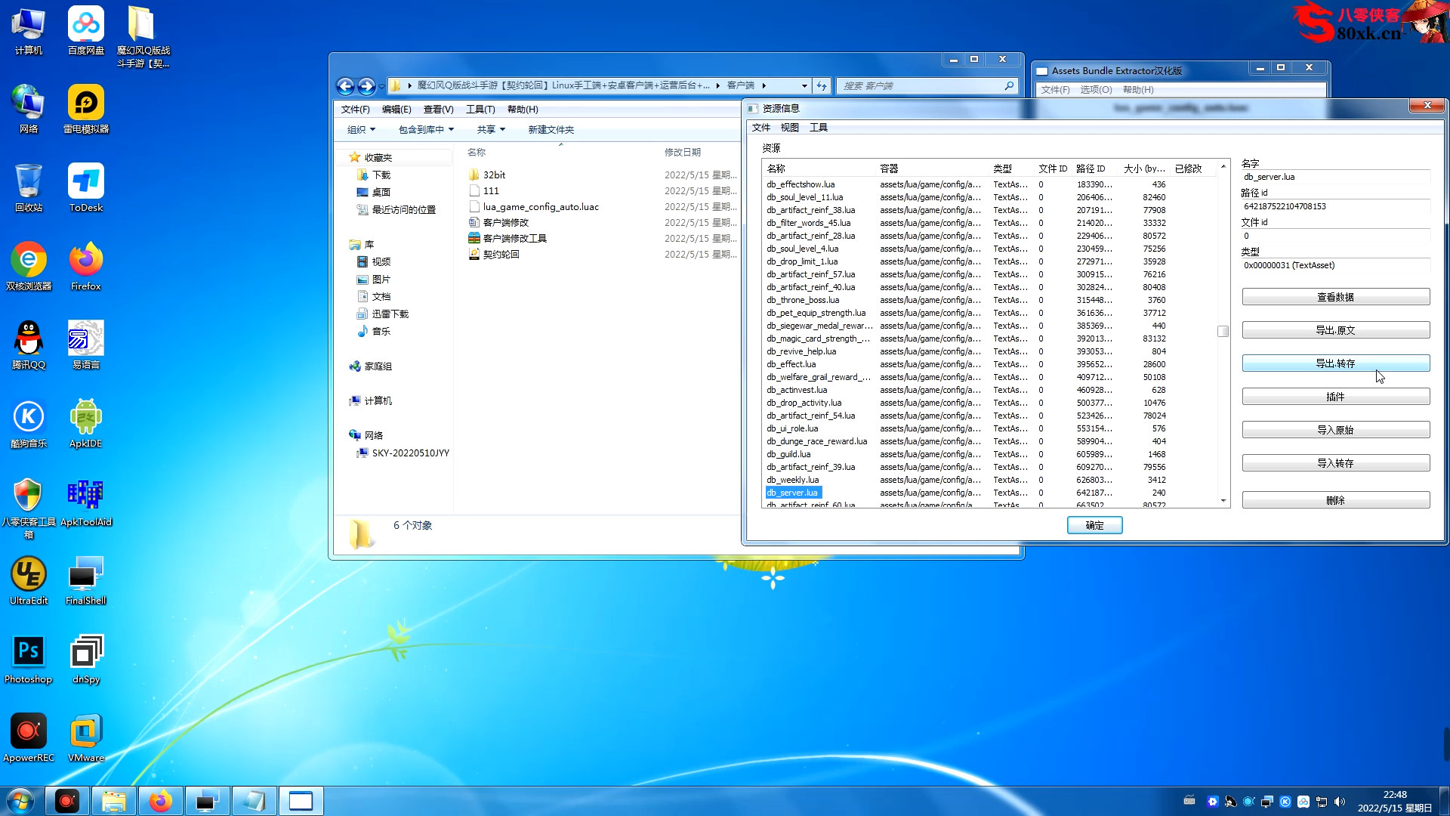Viewport: 1450px width, 816px height.
Task: Open the Photoshop desktop icon
Action: 29,660
